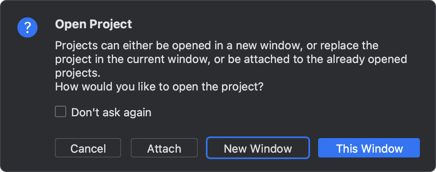Viewport: 436px width, 172px height.
Task: Replace current project using This Window
Action: click(x=369, y=148)
